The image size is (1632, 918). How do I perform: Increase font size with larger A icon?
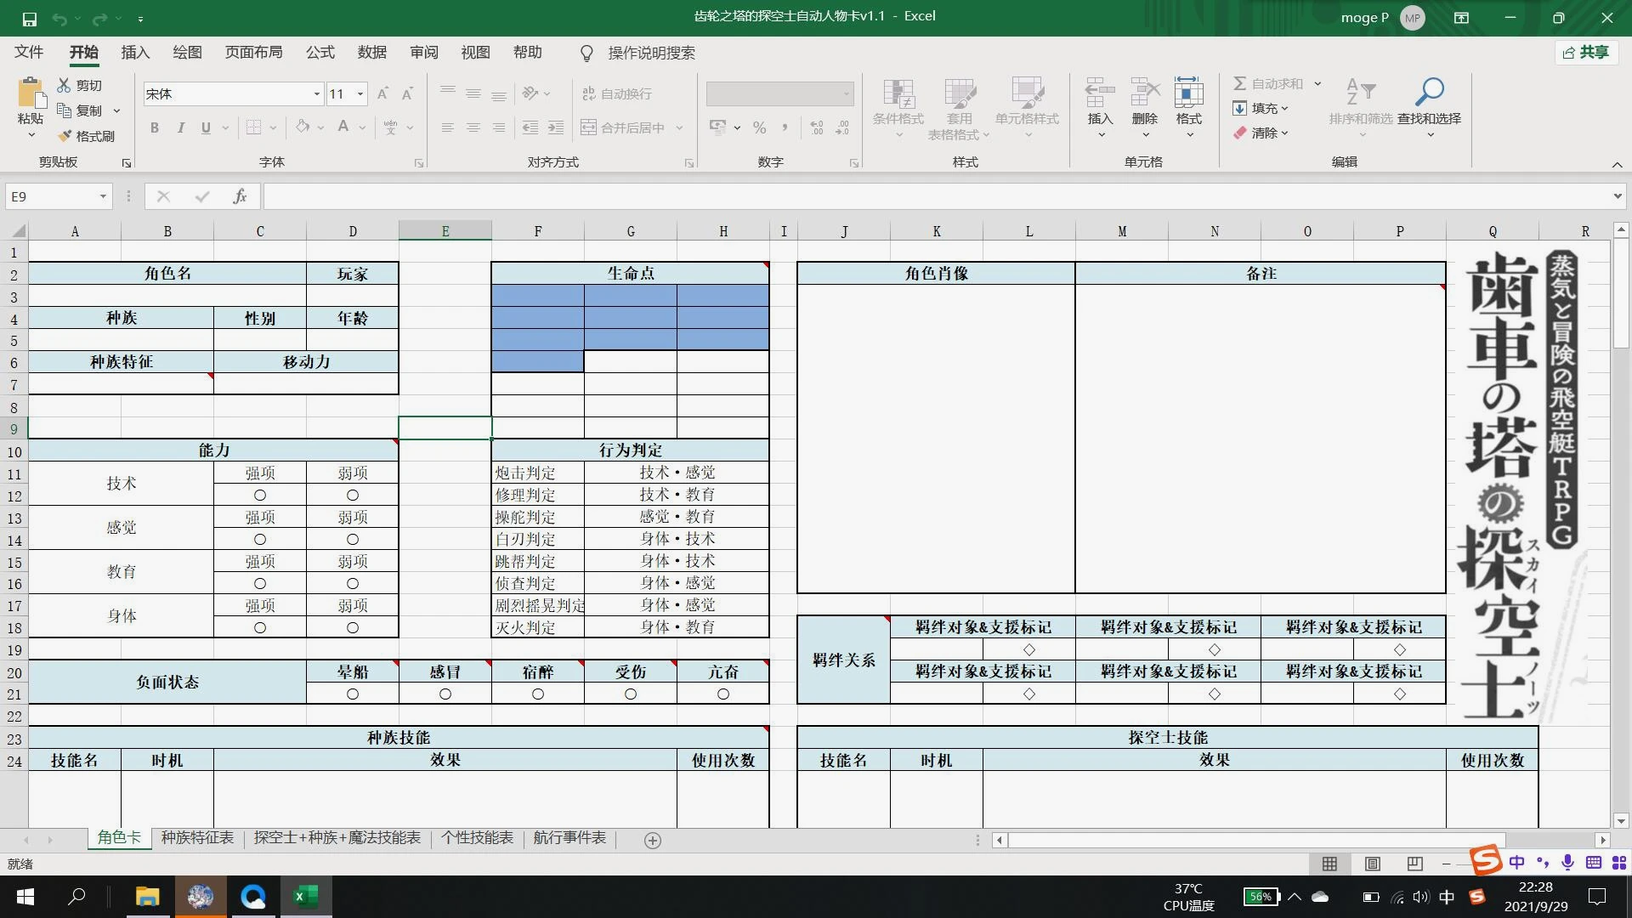(382, 93)
